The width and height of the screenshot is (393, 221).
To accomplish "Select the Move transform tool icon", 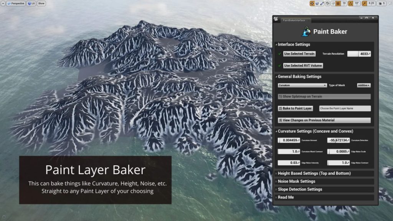I will point(312,3).
